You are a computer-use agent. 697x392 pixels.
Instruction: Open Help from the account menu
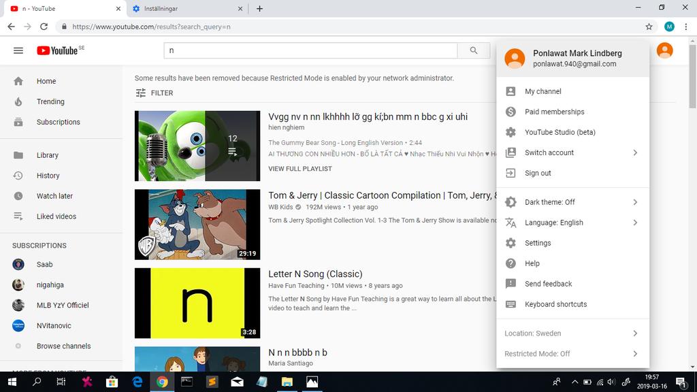(x=572, y=263)
